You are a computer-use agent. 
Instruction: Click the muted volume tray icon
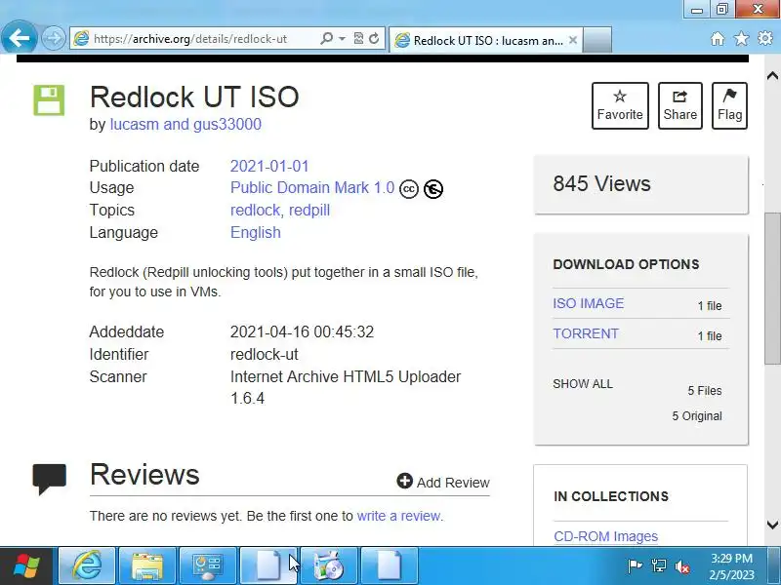coord(682,566)
